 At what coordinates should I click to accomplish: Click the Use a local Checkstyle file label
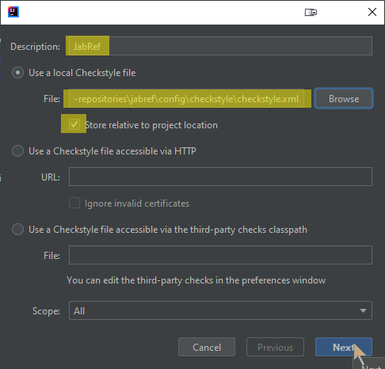pyautogui.click(x=82, y=73)
